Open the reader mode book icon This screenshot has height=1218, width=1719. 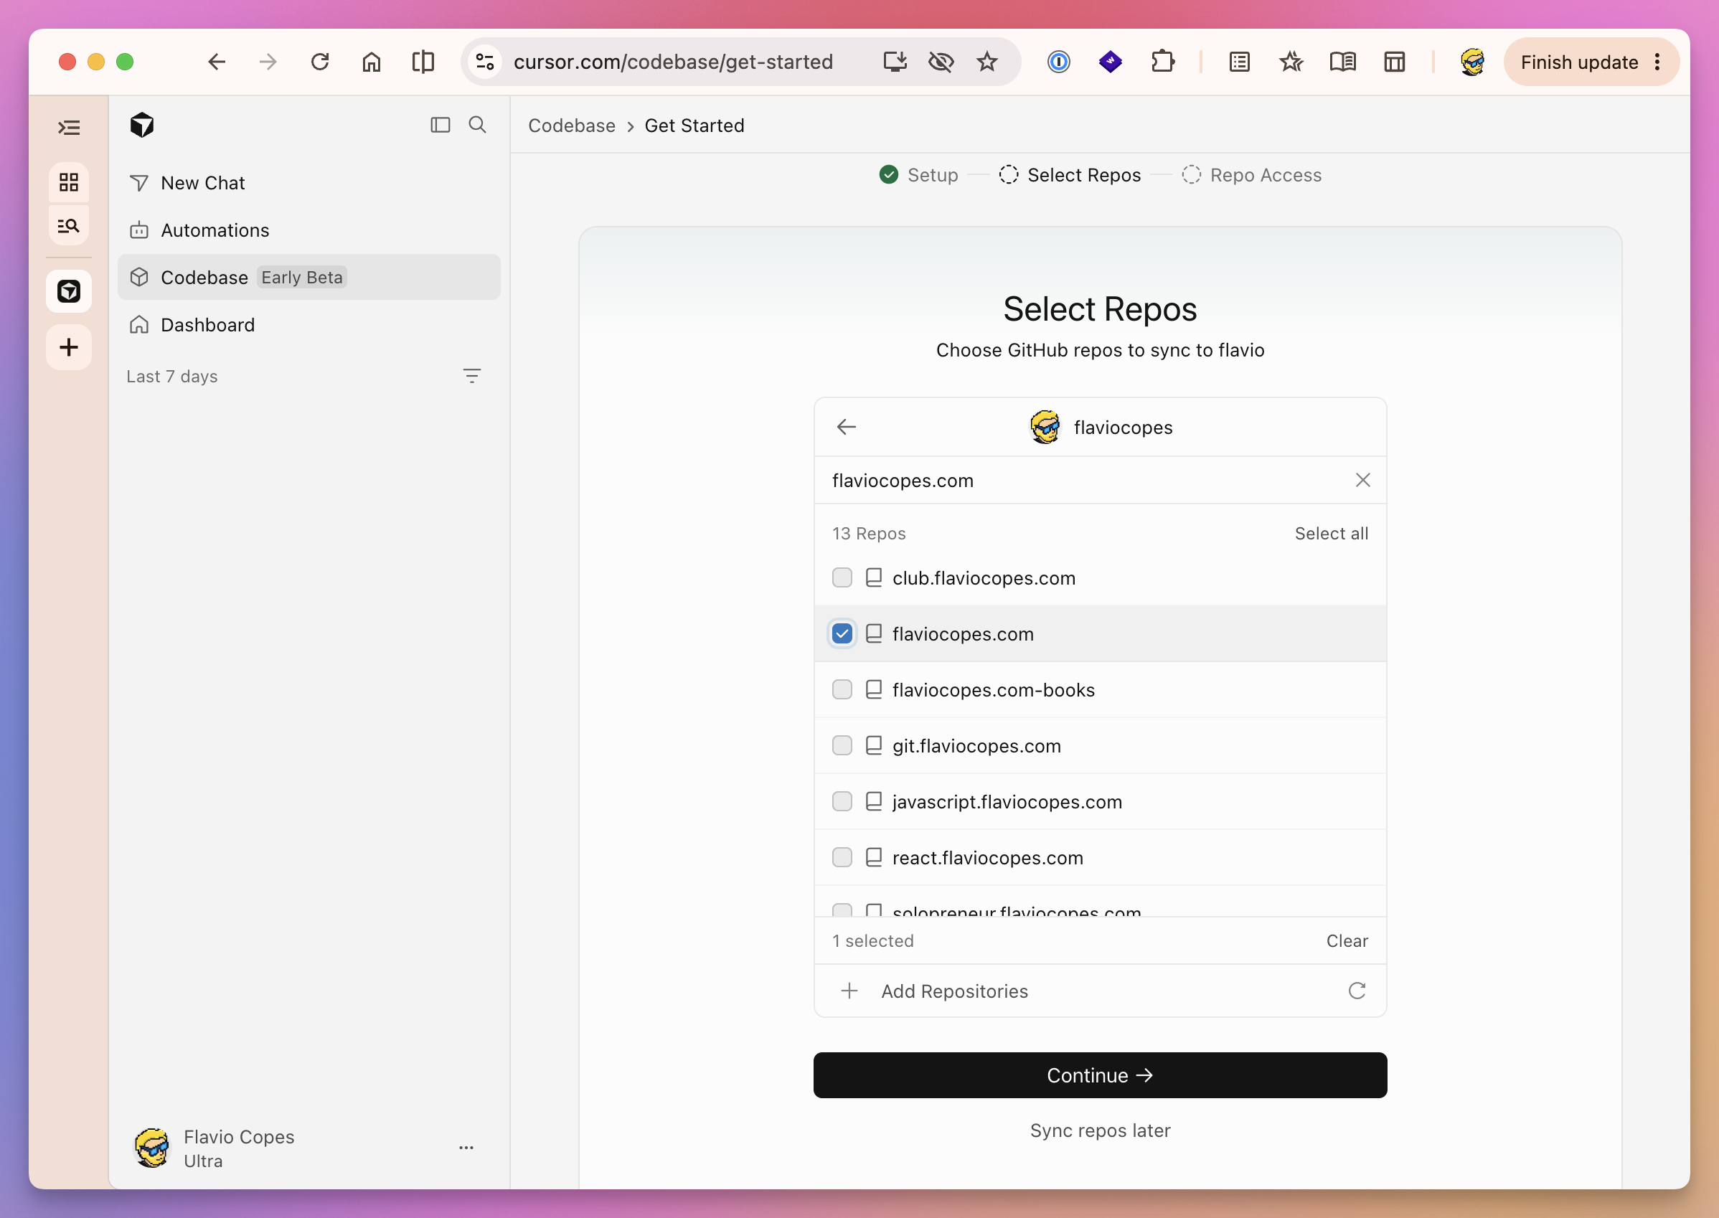click(1342, 62)
